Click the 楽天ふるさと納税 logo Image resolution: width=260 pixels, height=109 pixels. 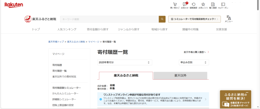click(40, 19)
